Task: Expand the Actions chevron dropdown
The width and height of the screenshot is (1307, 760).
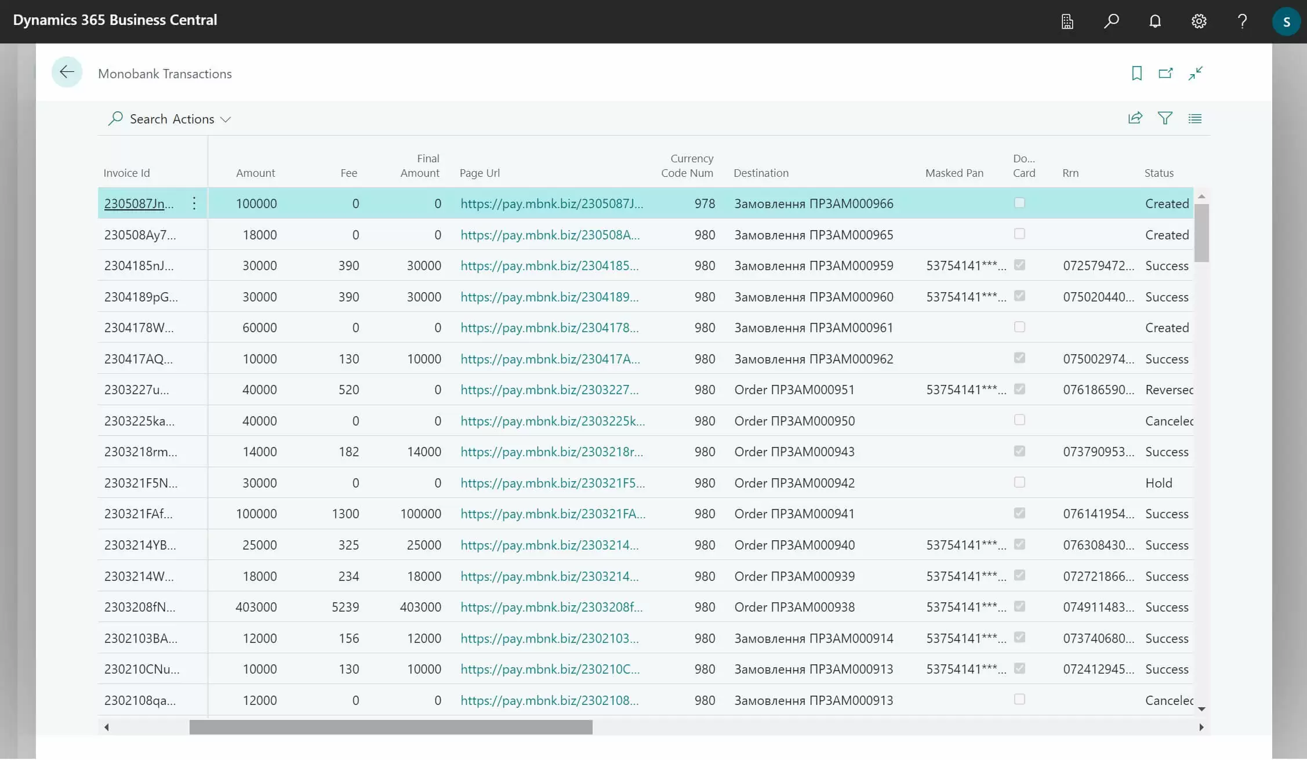Action: (226, 119)
